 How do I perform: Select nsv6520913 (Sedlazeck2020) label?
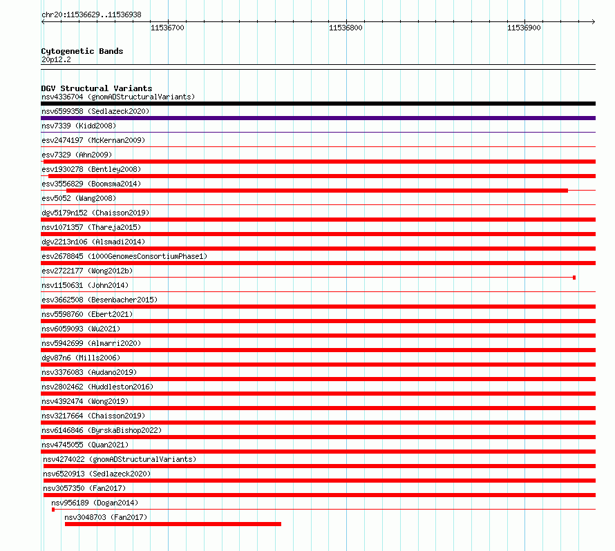point(97,474)
